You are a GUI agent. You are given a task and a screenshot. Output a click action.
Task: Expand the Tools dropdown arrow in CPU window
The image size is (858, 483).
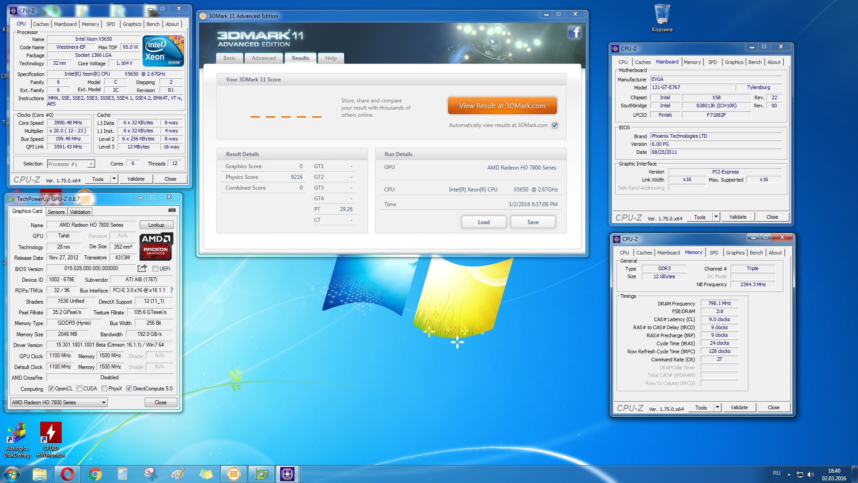pos(114,179)
